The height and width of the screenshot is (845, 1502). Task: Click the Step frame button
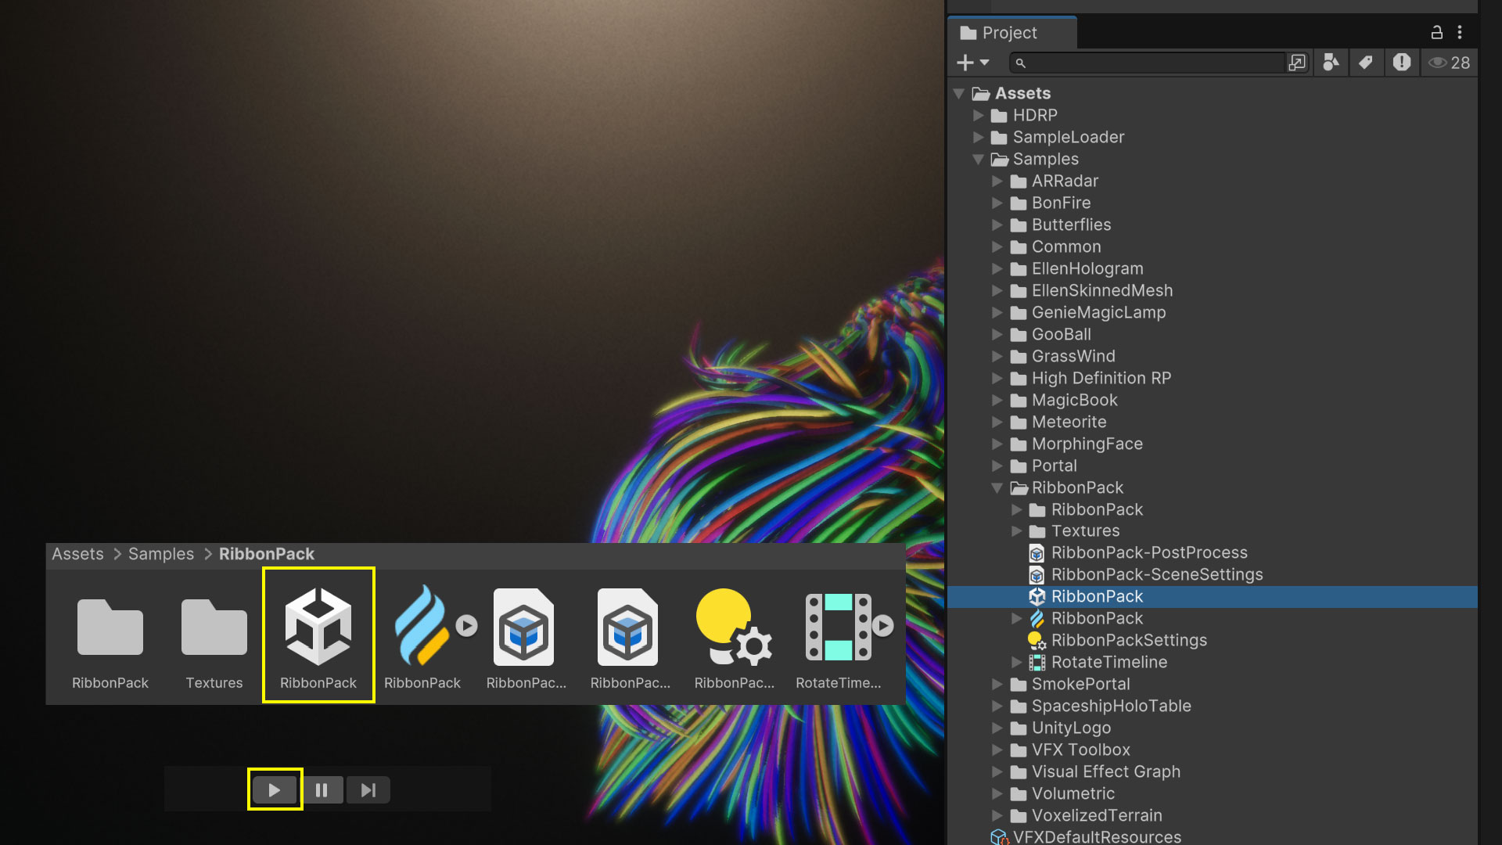pos(368,790)
